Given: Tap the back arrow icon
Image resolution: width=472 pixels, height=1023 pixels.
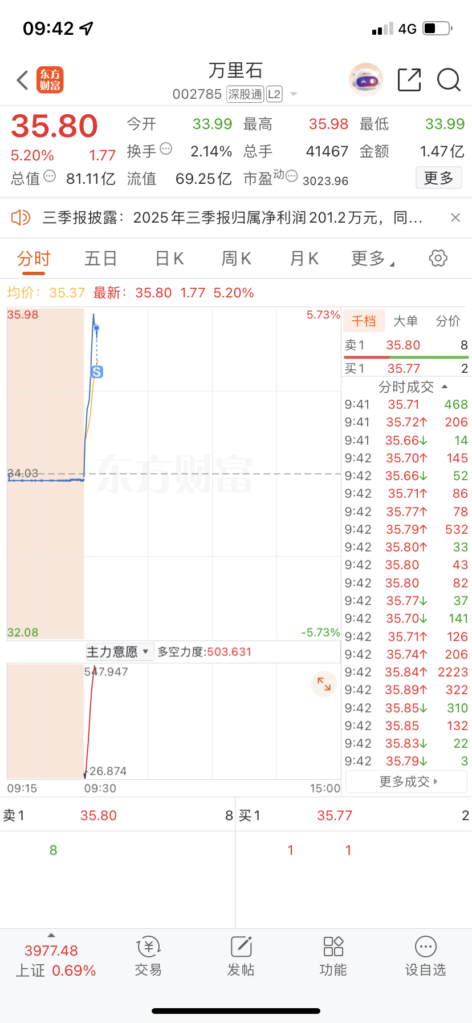Looking at the screenshot, I should tap(23, 80).
